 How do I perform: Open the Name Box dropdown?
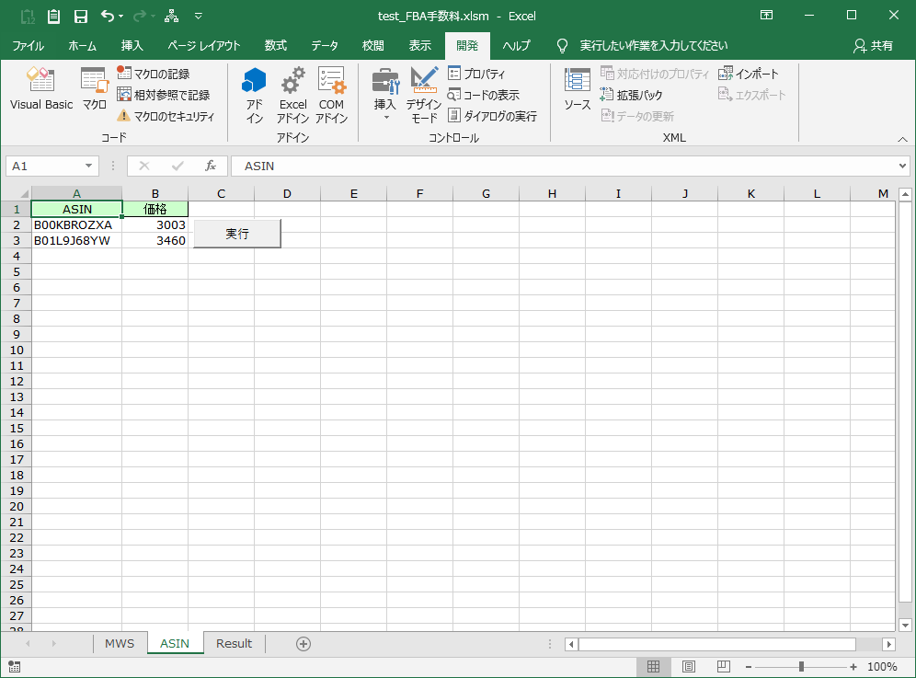tap(86, 166)
